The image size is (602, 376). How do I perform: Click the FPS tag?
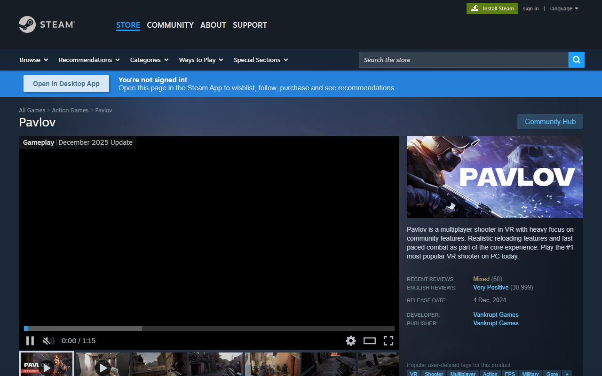tap(510, 374)
